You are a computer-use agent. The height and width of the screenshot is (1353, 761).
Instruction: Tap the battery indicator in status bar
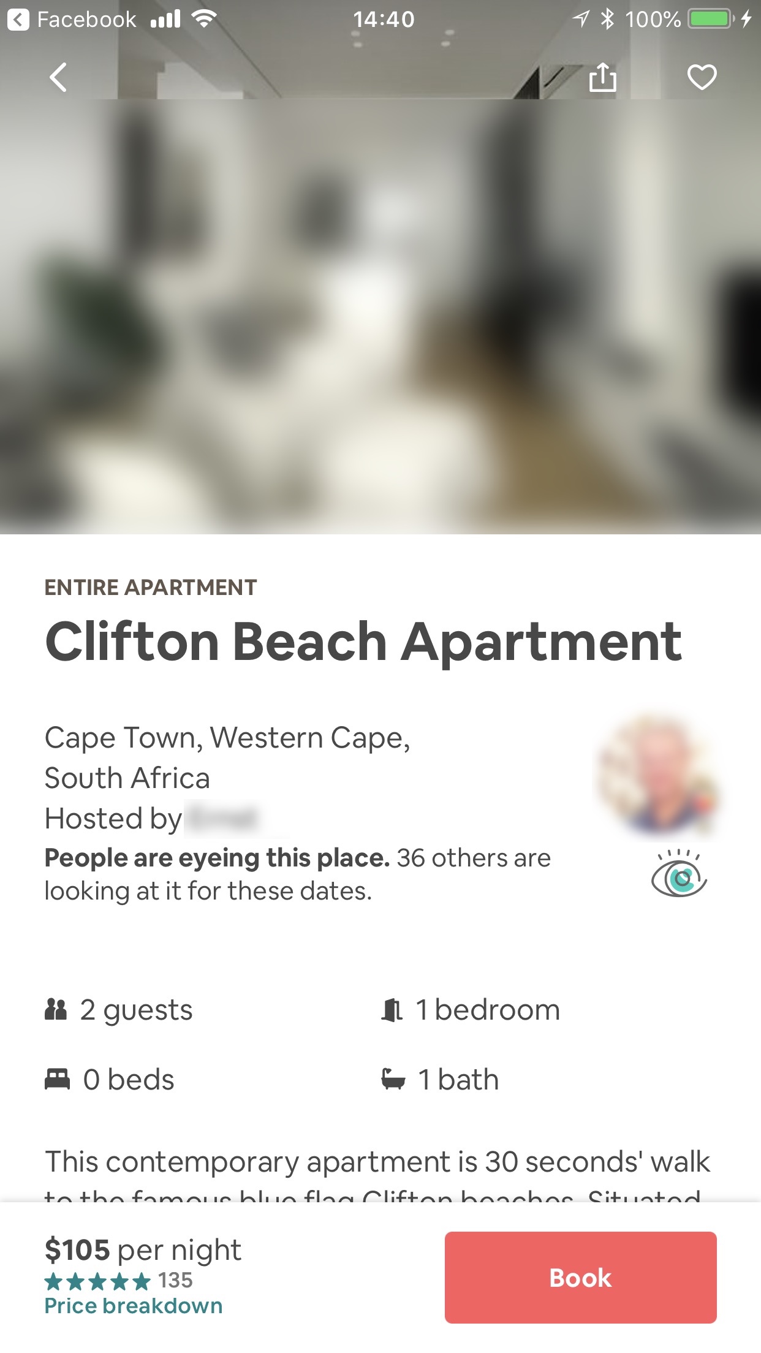point(711,20)
